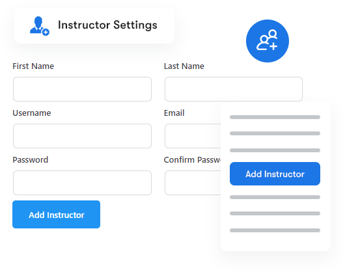Select the gray line directly above card's Add Instructor
Screen dimensions: 345x272
tap(275, 150)
